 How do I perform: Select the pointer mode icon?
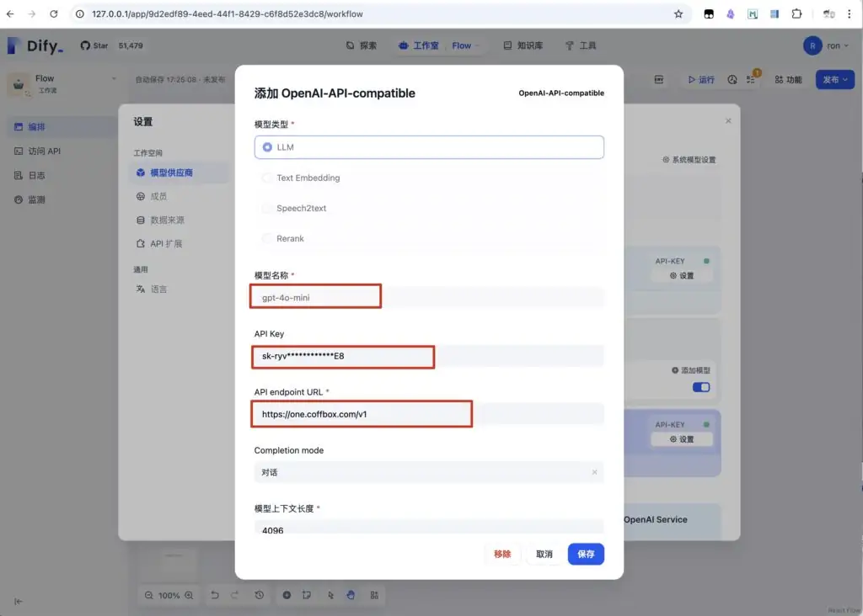point(331,595)
